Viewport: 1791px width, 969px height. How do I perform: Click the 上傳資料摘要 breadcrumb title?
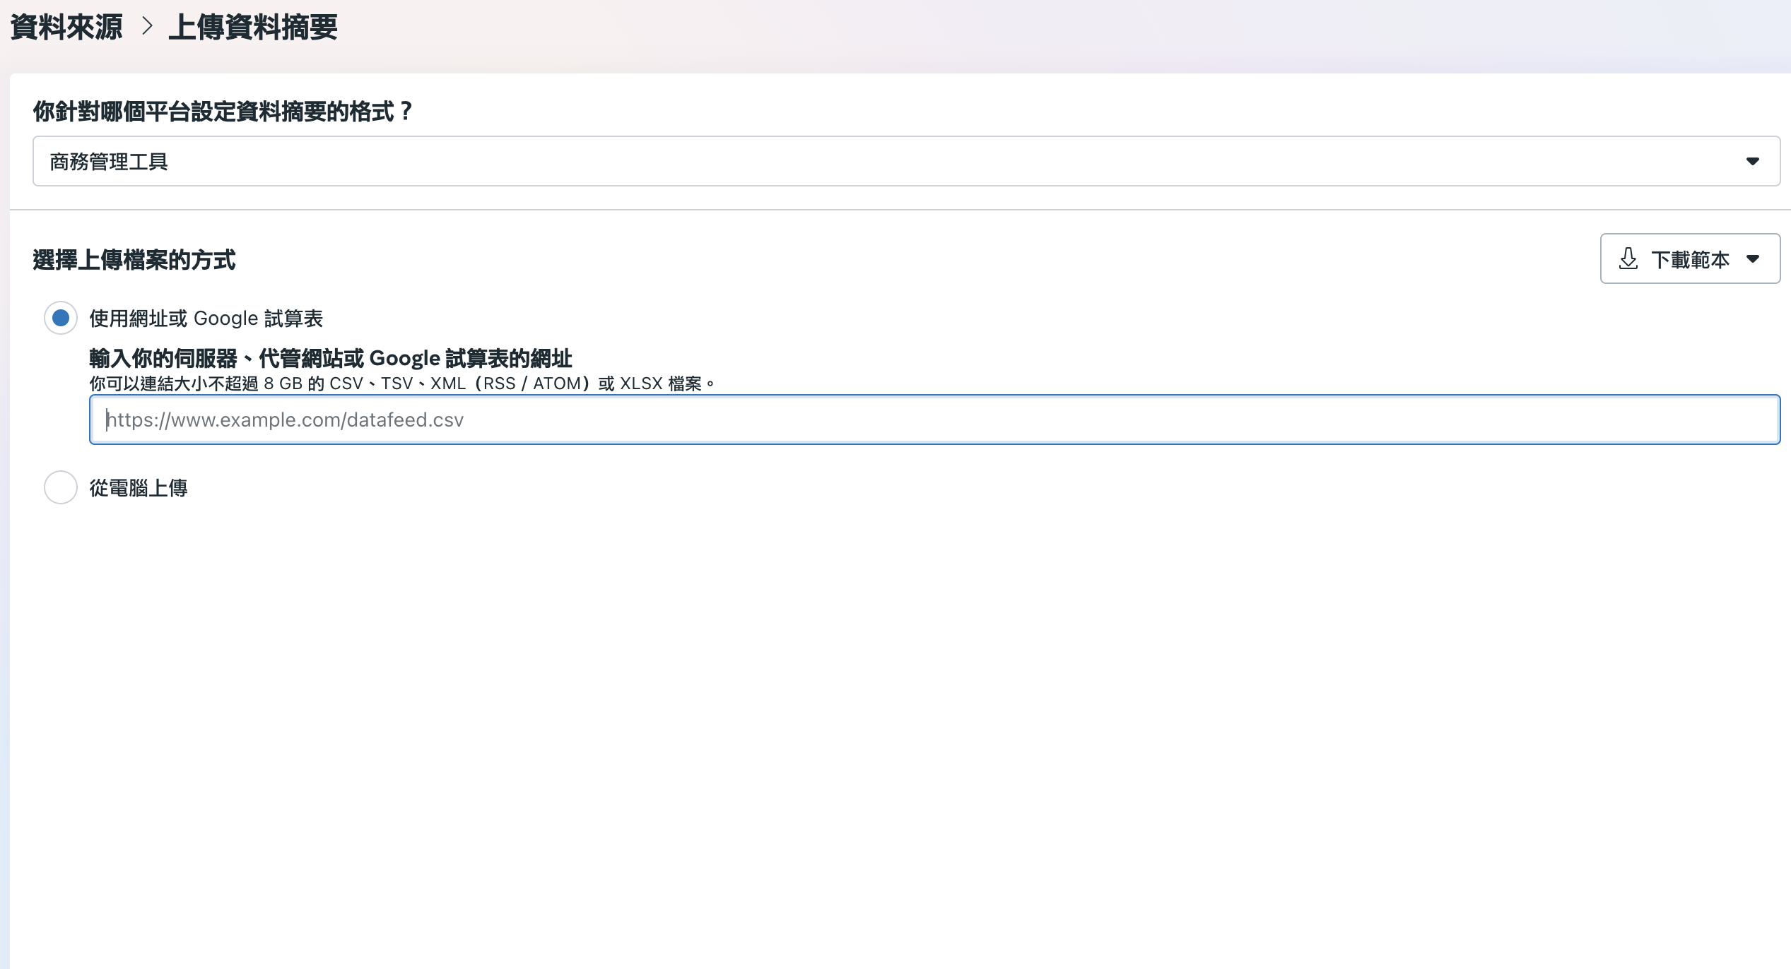coord(253,28)
